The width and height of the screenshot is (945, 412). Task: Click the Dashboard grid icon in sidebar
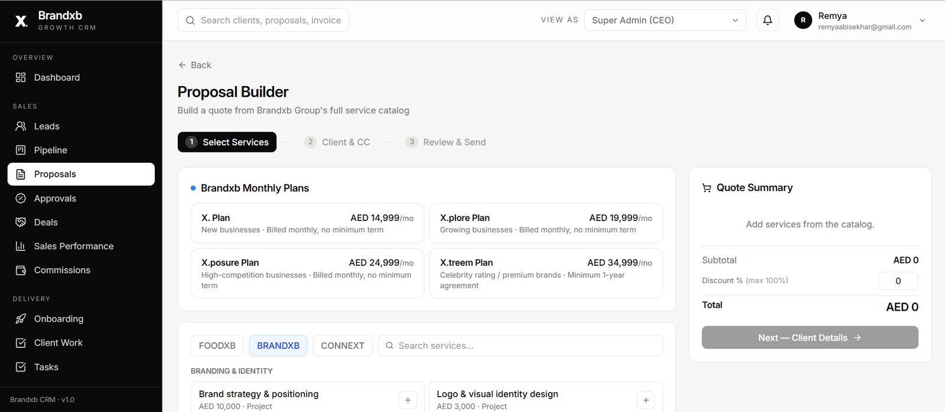[21, 77]
